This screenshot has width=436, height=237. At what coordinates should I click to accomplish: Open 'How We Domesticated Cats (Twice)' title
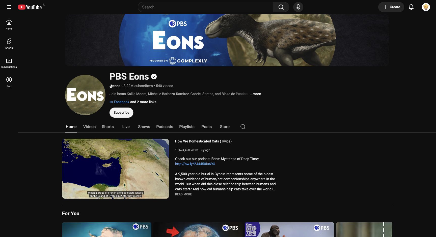click(x=203, y=141)
